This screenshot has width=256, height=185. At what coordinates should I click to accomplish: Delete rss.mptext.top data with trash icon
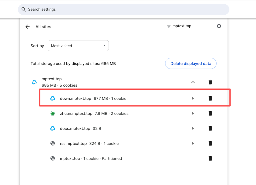point(210,143)
